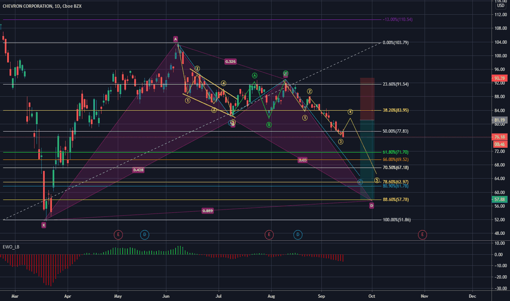Click the 0.428 pattern ratio label
Viewport: 510px width, 301px height.
pos(138,170)
